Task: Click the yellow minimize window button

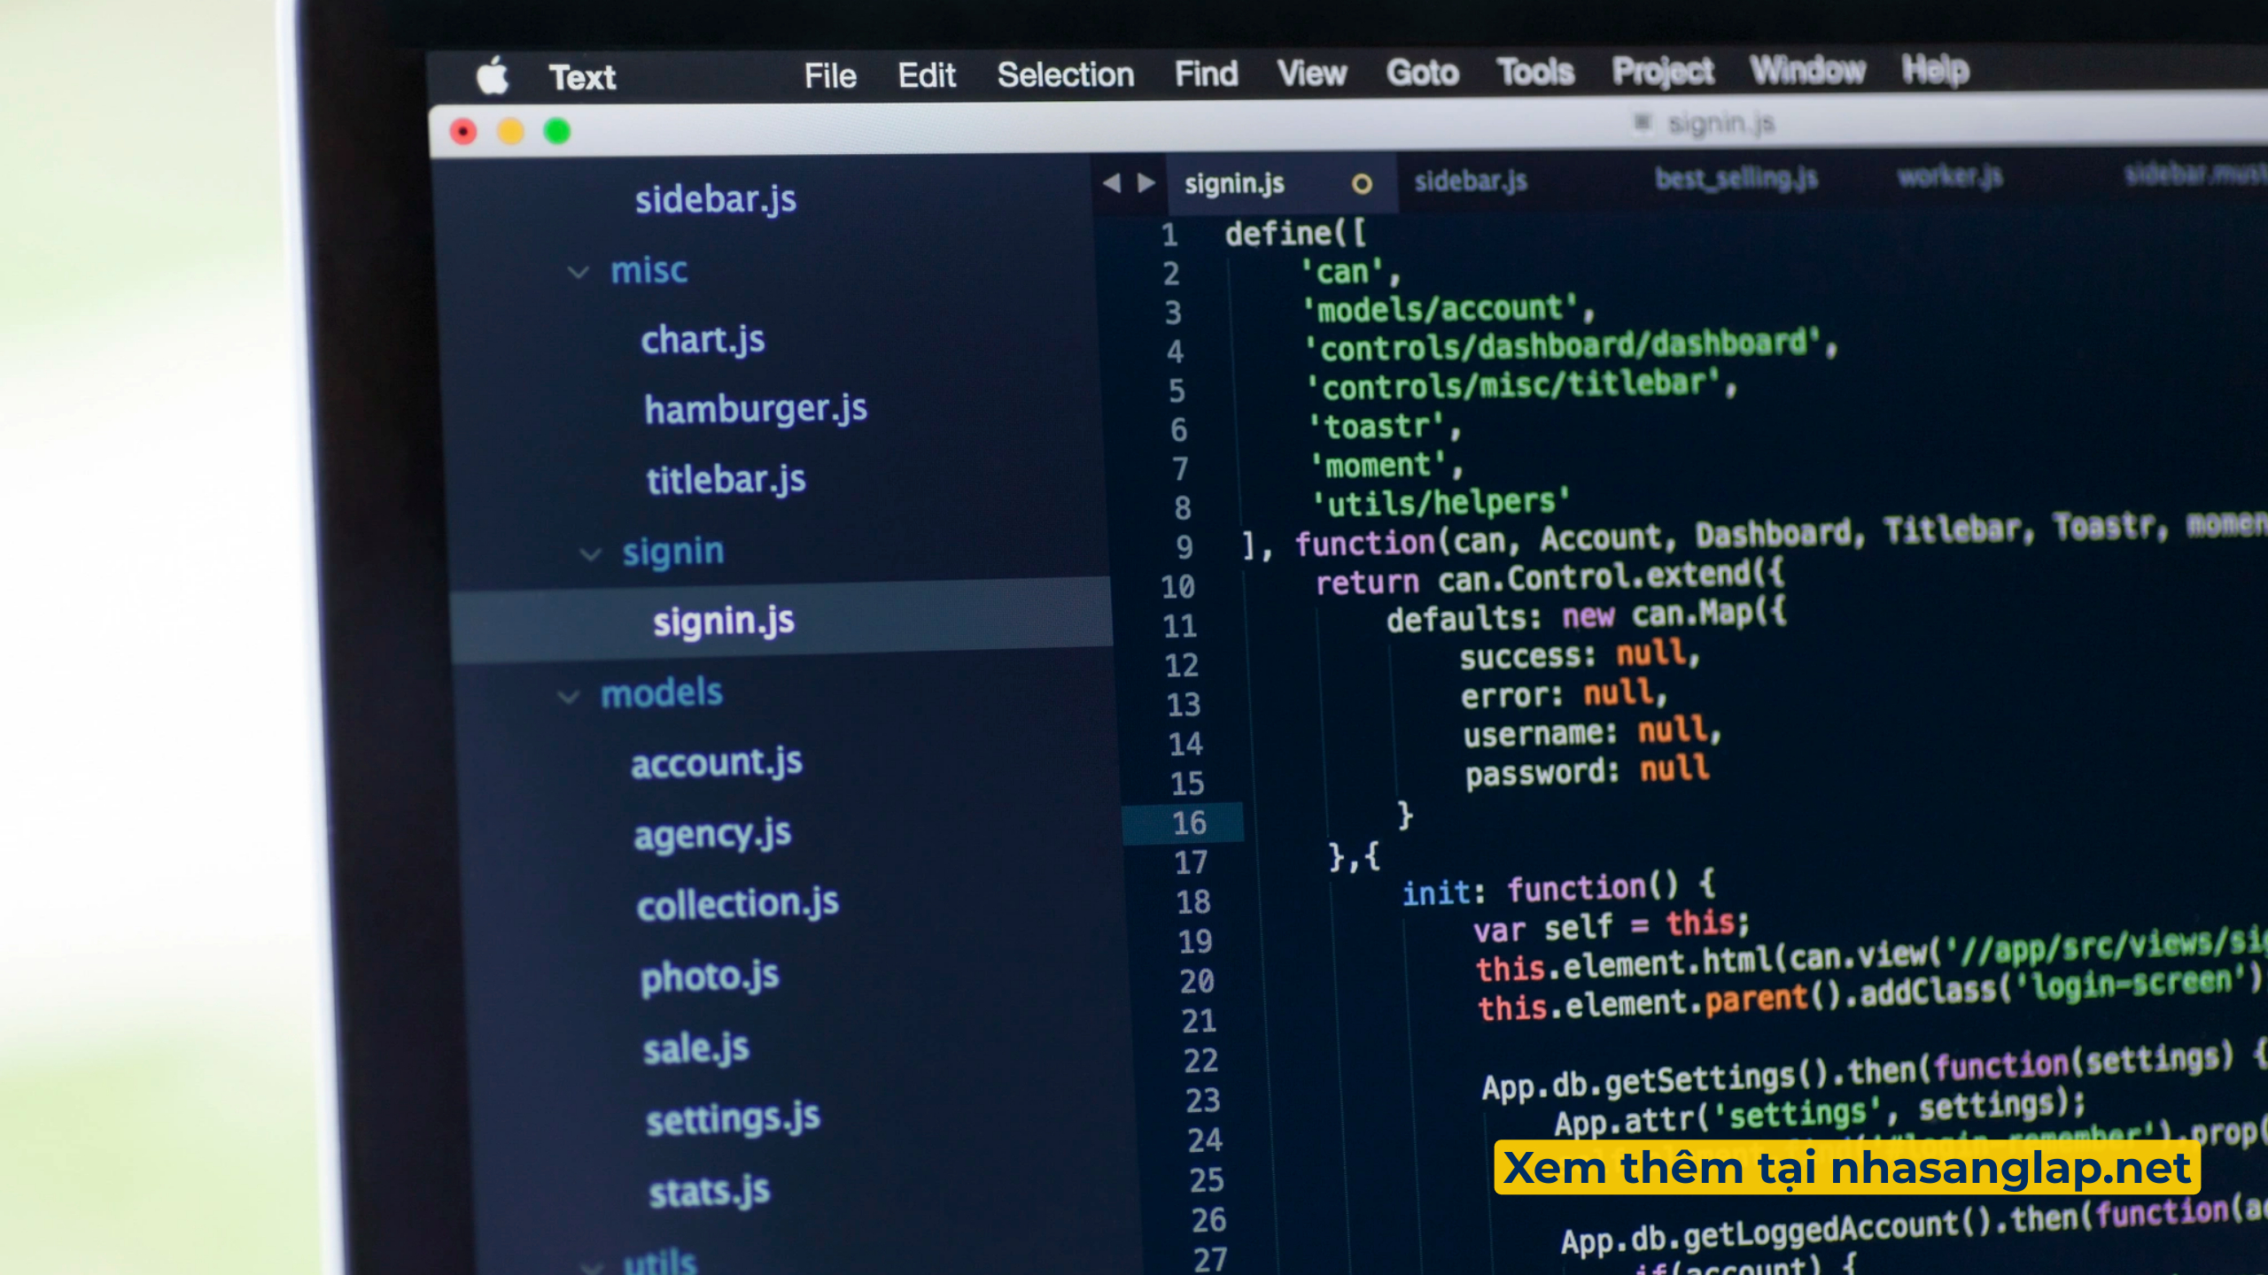Action: pyautogui.click(x=510, y=132)
